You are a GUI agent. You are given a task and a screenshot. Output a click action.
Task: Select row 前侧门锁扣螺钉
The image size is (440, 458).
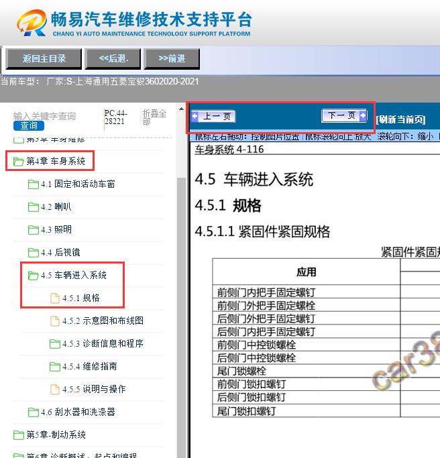click(306, 384)
